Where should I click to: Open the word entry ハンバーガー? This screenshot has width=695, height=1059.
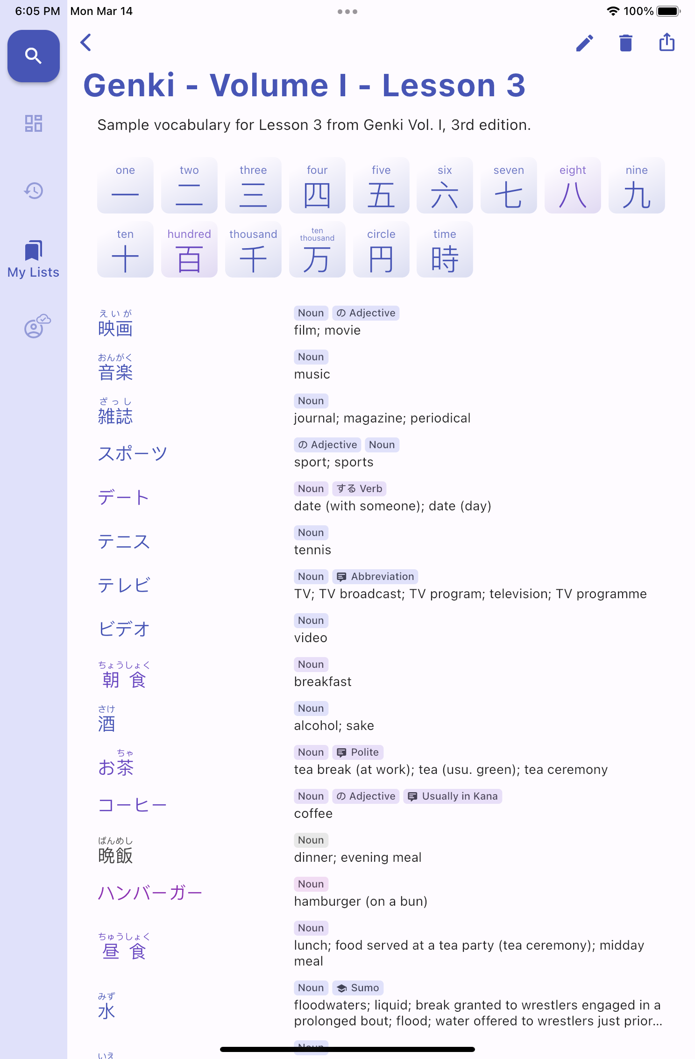(150, 893)
